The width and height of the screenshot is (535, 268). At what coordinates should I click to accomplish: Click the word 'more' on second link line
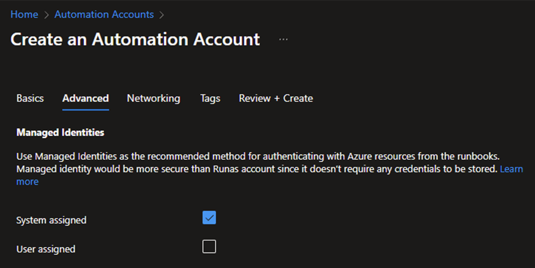27,182
